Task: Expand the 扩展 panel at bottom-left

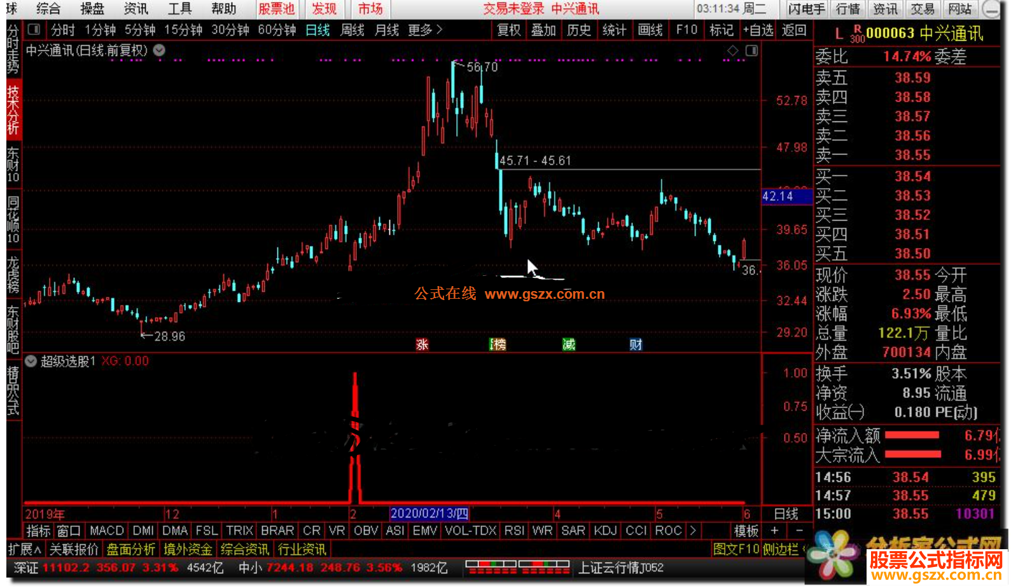Action: [x=25, y=549]
